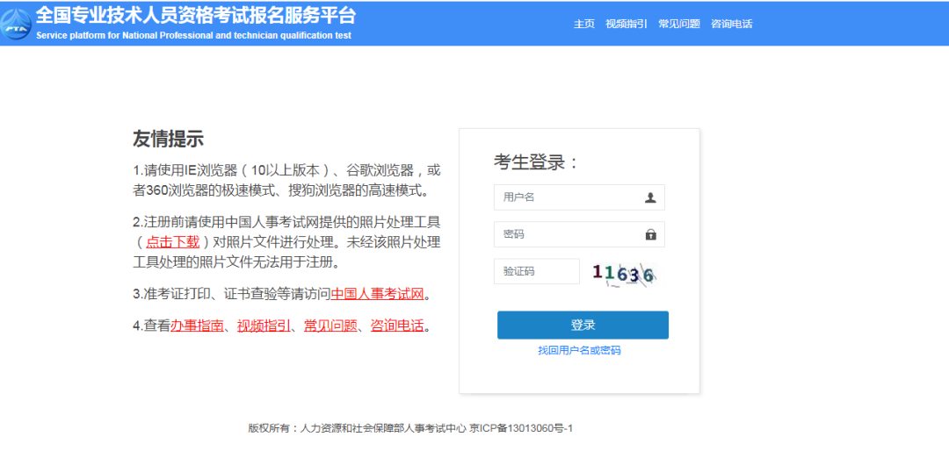Focus the 密码 input field
Viewport: 949px width, 451px height.
579,234
